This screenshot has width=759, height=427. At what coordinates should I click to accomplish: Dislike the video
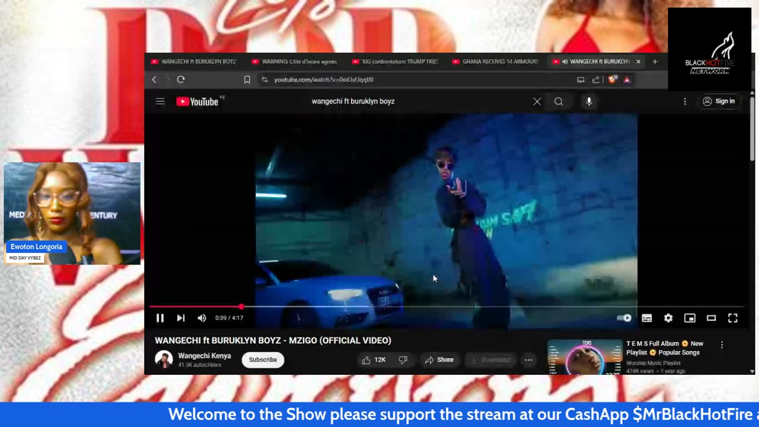[x=403, y=360]
